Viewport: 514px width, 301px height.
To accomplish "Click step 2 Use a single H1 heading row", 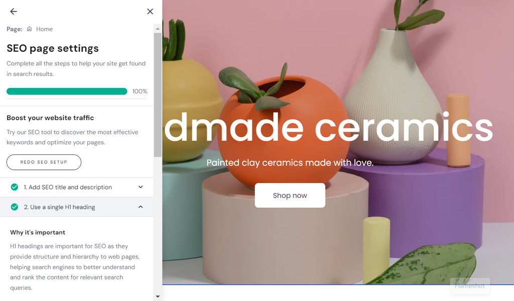I will (77, 207).
